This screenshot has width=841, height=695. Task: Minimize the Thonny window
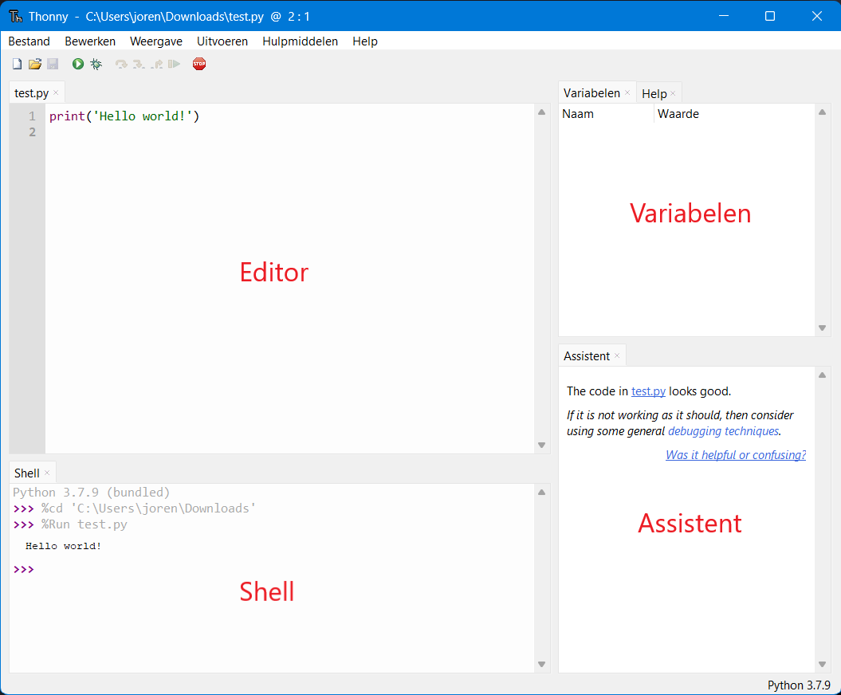coord(724,16)
